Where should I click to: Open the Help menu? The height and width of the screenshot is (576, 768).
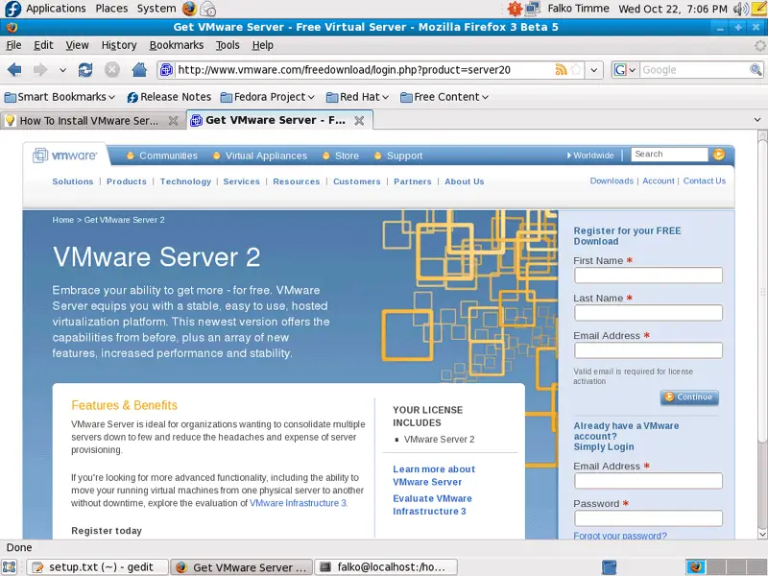point(263,45)
